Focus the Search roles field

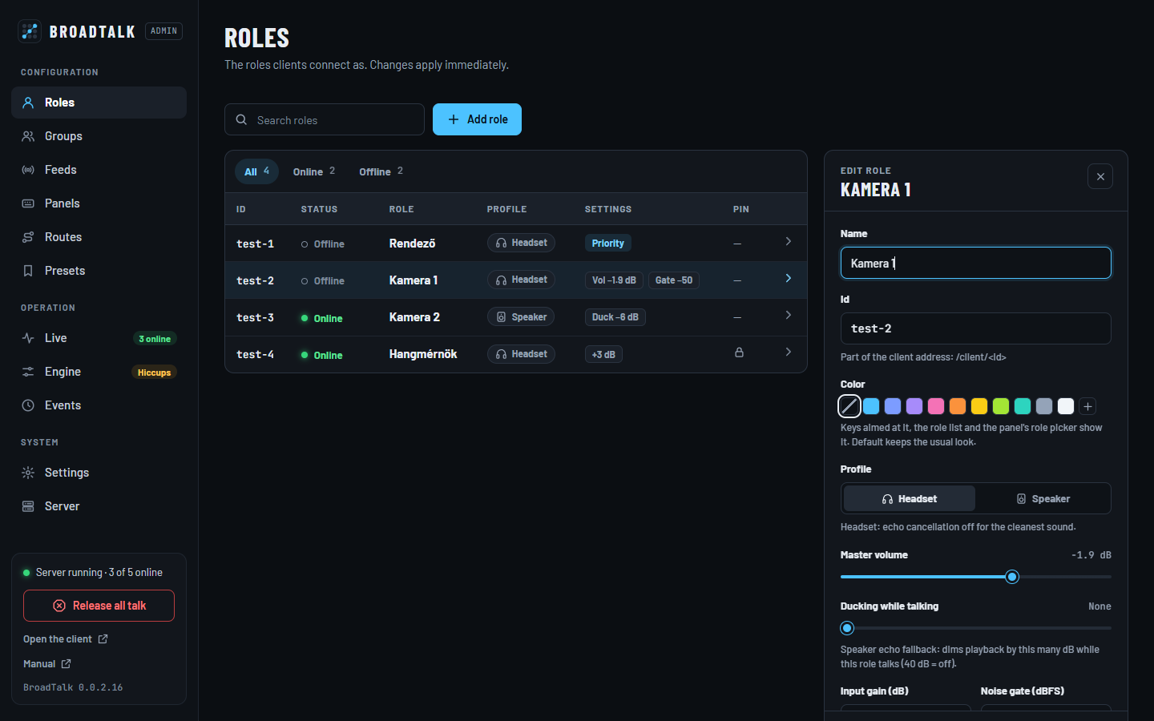tap(325, 119)
